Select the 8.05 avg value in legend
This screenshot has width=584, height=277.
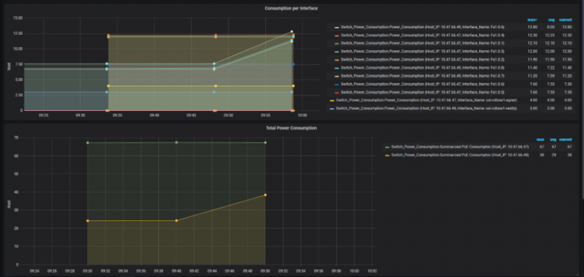(551, 27)
